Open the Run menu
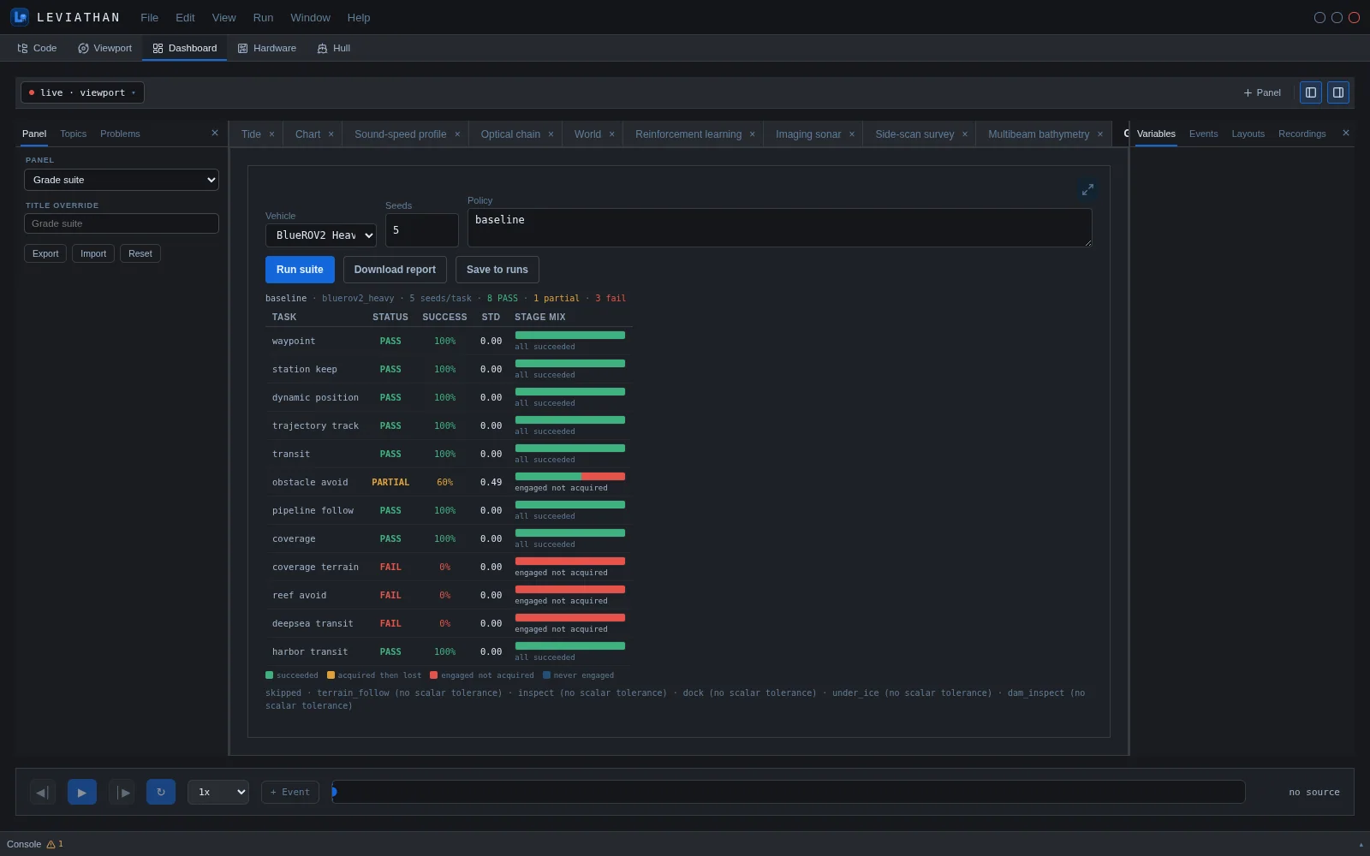This screenshot has width=1370, height=856. pyautogui.click(x=263, y=17)
